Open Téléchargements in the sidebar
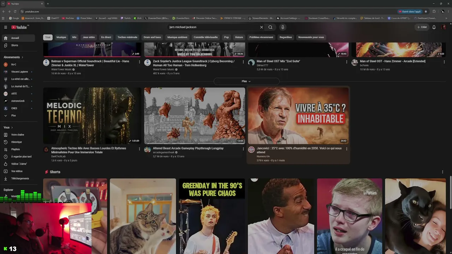The image size is (452, 254). 19,179
